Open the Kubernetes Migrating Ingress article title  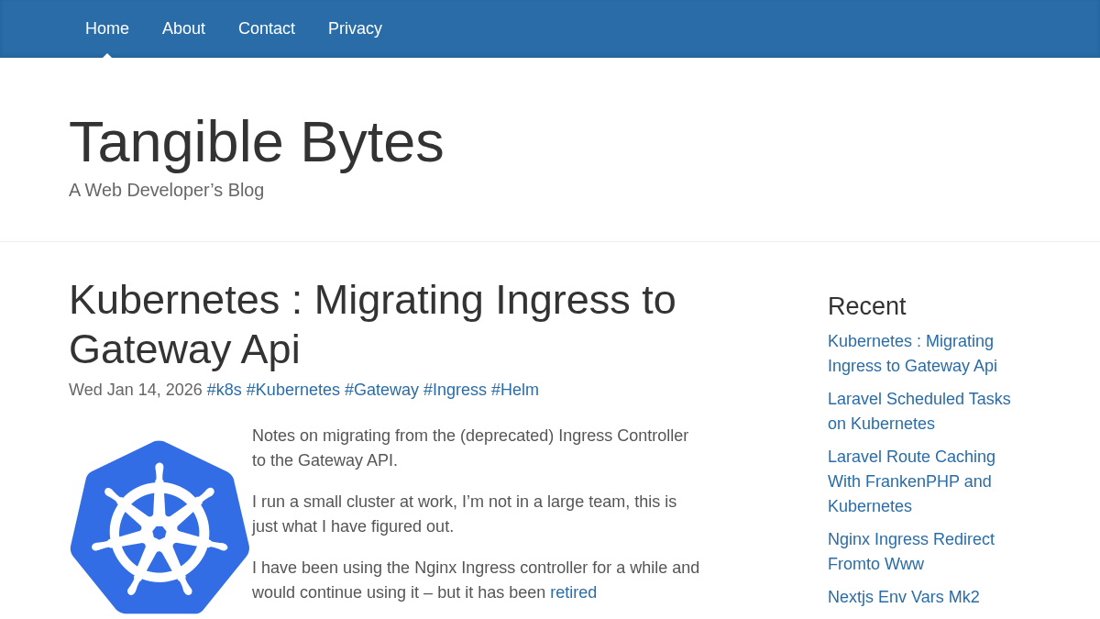click(x=372, y=324)
